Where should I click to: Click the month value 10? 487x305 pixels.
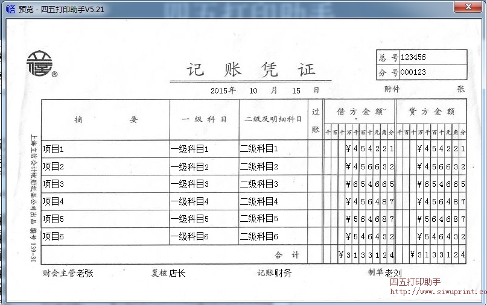point(253,90)
